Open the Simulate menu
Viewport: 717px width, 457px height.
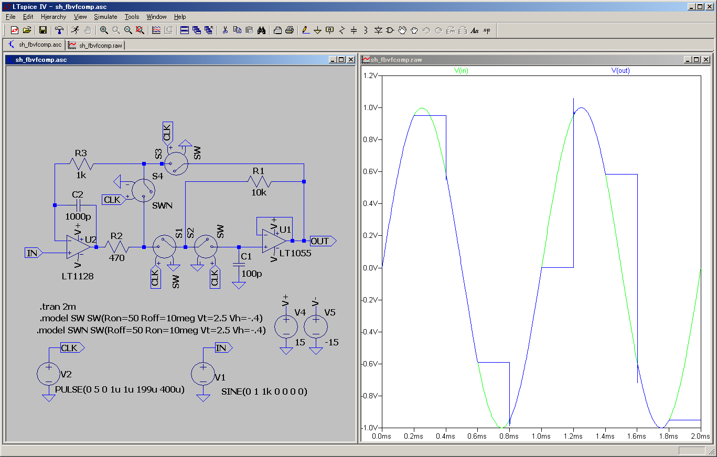105,17
